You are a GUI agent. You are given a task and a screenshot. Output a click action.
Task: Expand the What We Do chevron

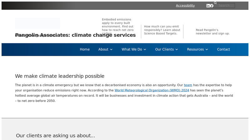coord(145,49)
